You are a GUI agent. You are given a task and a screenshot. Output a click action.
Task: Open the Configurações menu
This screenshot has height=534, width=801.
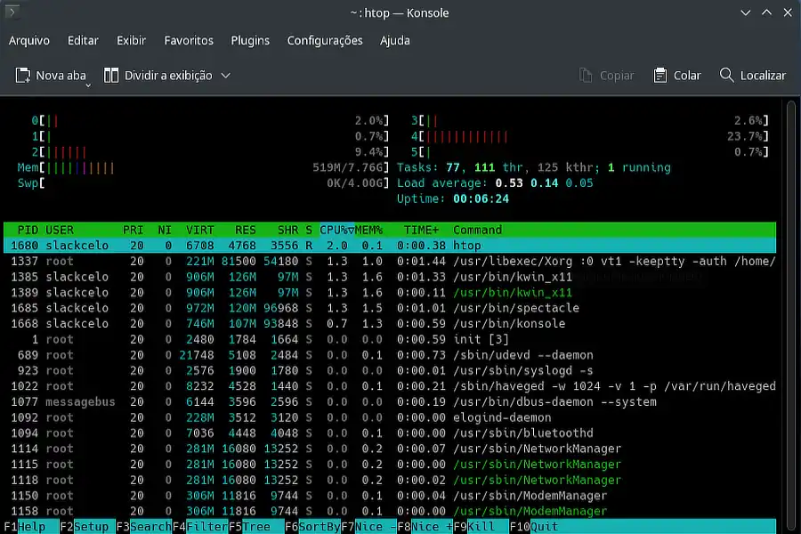click(x=325, y=40)
